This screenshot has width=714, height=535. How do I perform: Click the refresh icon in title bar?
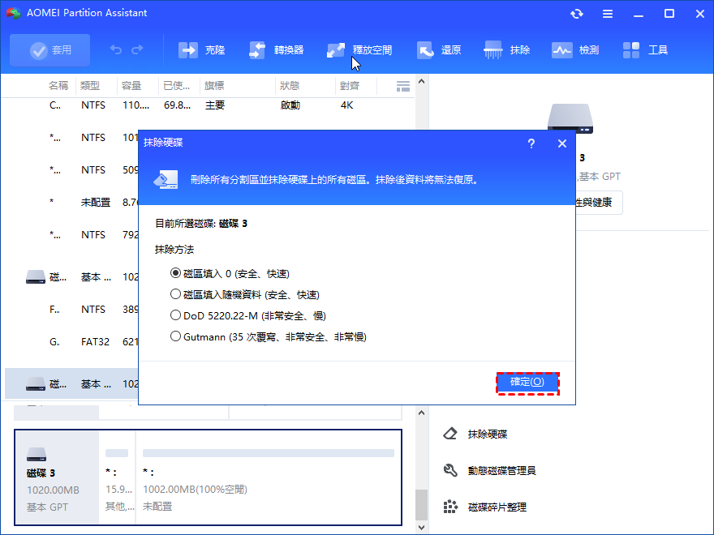577,14
